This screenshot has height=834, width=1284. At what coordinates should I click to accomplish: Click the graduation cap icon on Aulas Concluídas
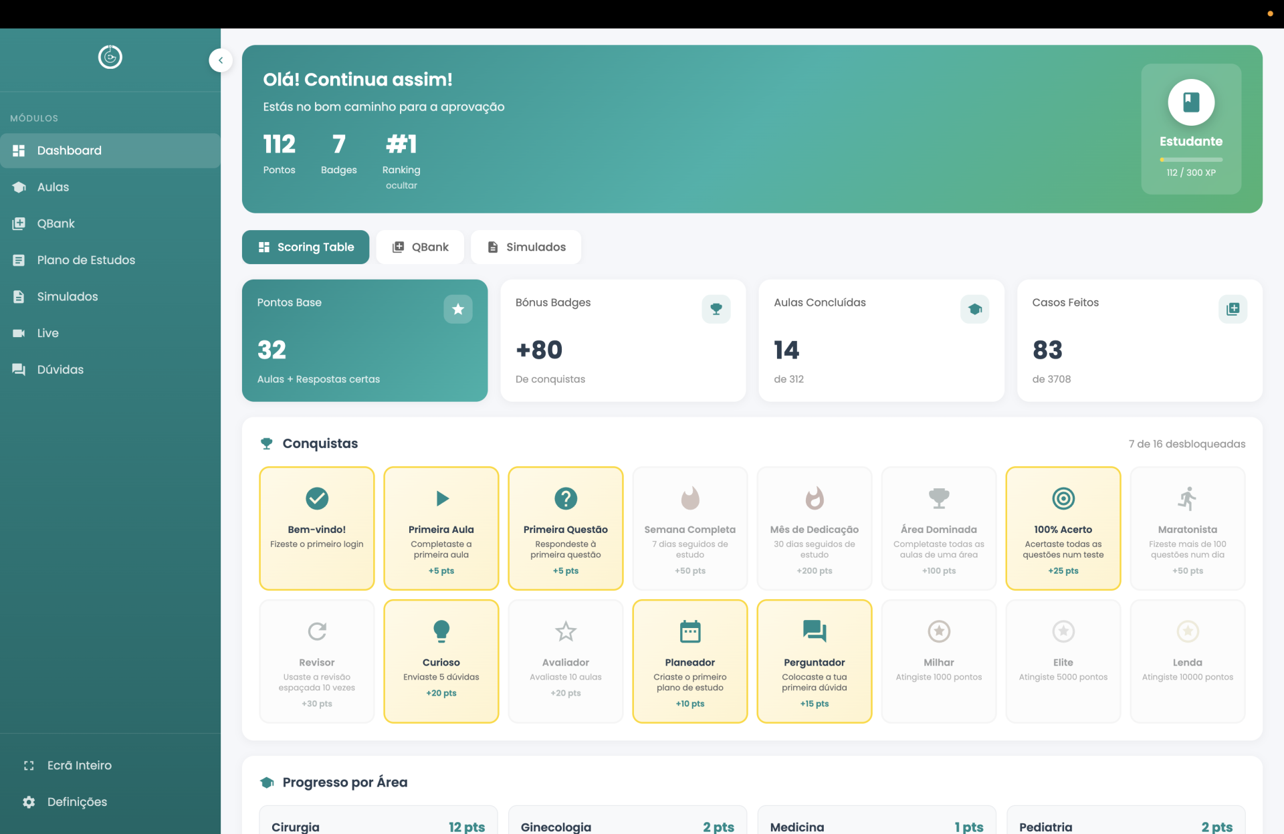click(x=974, y=309)
